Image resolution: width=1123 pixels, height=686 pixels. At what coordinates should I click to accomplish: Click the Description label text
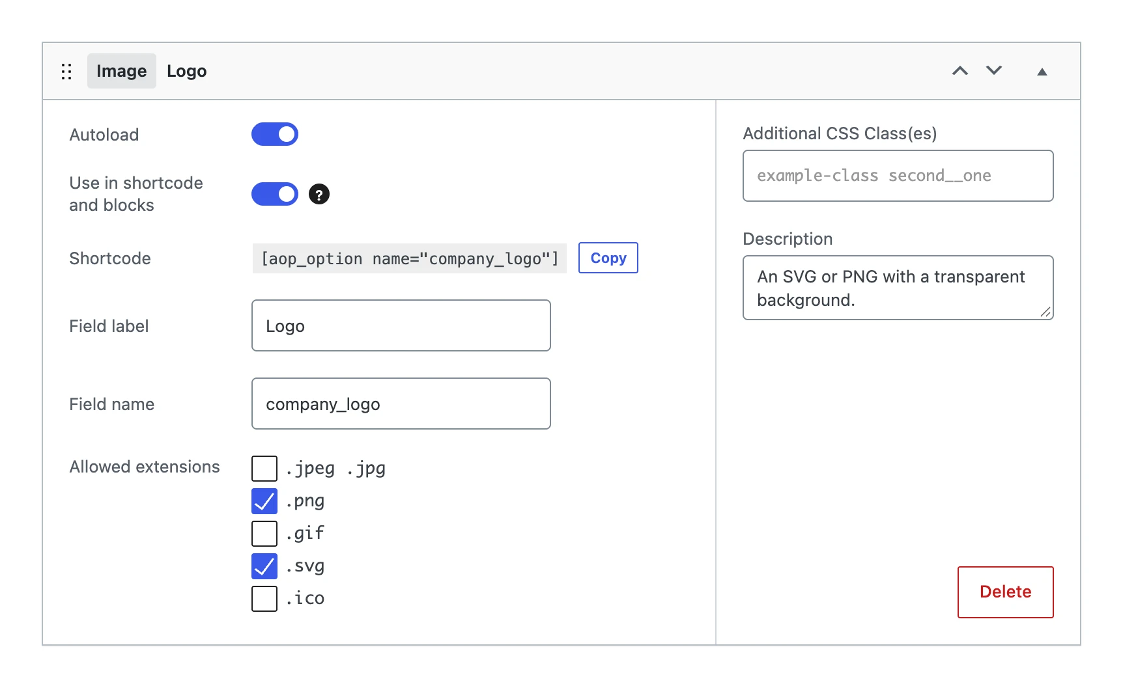tap(788, 239)
